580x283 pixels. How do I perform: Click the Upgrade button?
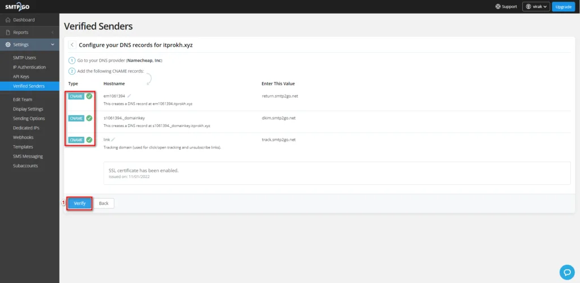[x=563, y=7]
